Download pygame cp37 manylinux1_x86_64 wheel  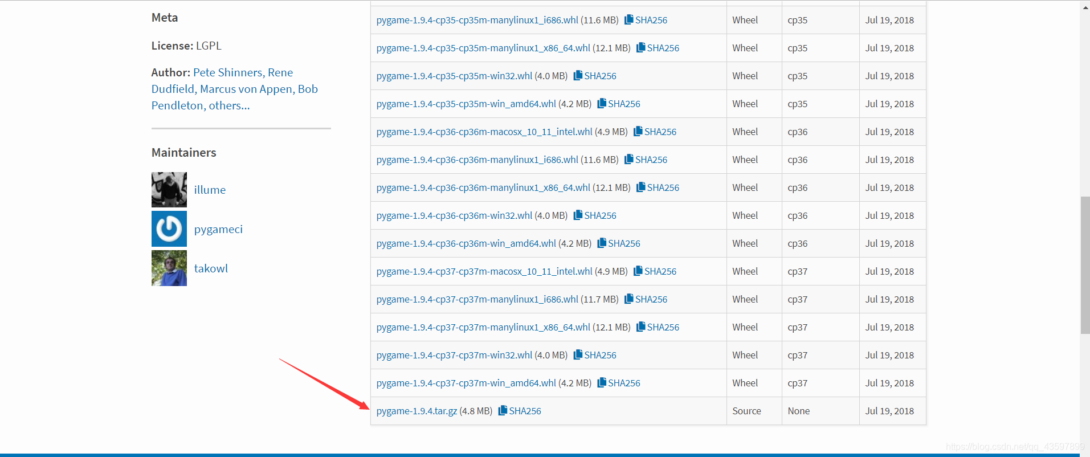(x=483, y=327)
